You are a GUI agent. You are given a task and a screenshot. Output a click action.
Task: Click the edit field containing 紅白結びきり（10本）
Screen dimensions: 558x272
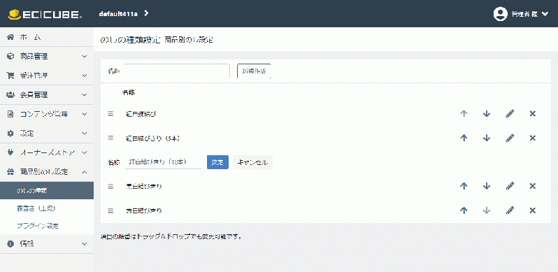164,162
